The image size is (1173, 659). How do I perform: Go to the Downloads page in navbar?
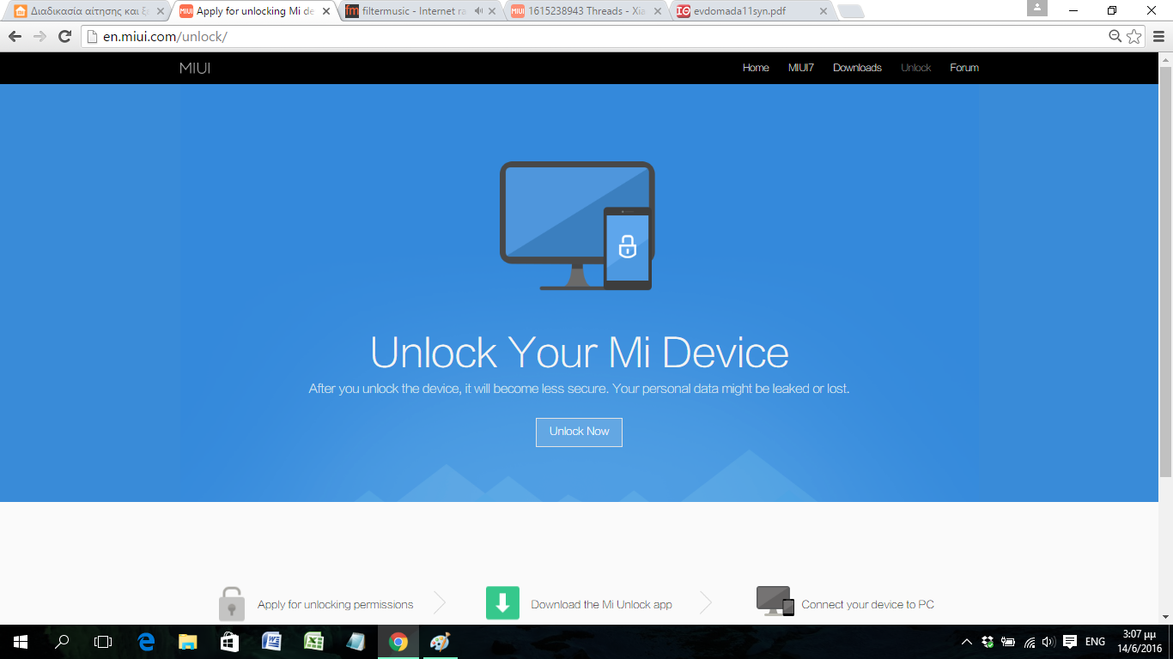(857, 68)
